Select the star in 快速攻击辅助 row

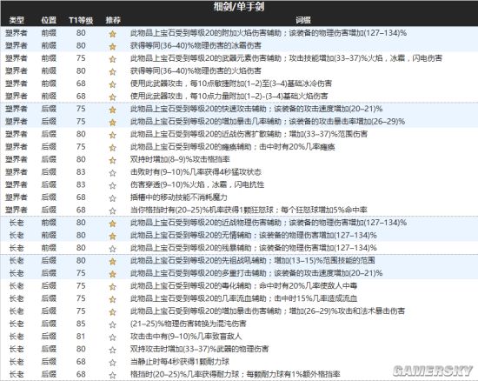[112, 110]
